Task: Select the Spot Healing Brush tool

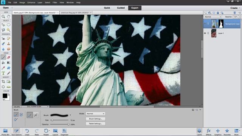Action: (9, 39)
